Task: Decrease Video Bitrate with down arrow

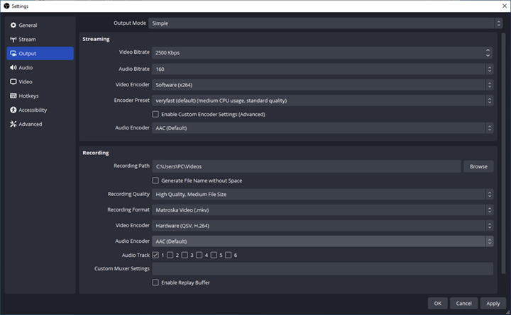Action: pyautogui.click(x=488, y=55)
